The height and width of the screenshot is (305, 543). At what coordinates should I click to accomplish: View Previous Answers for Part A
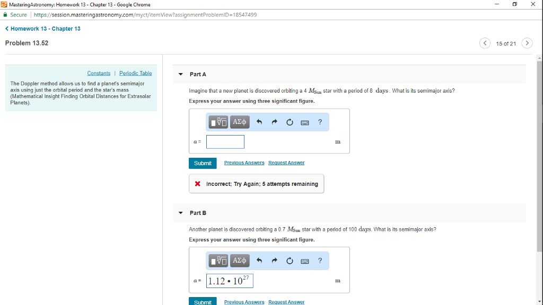(244, 163)
